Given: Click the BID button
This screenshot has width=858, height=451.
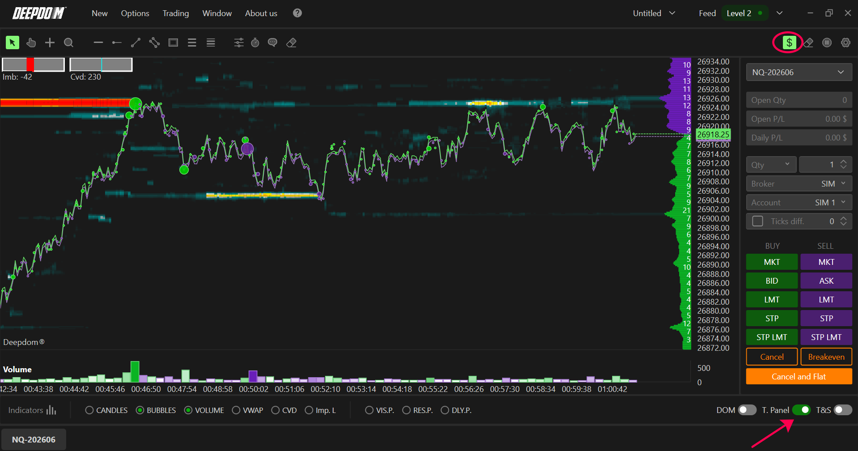Looking at the screenshot, I should pos(772,281).
